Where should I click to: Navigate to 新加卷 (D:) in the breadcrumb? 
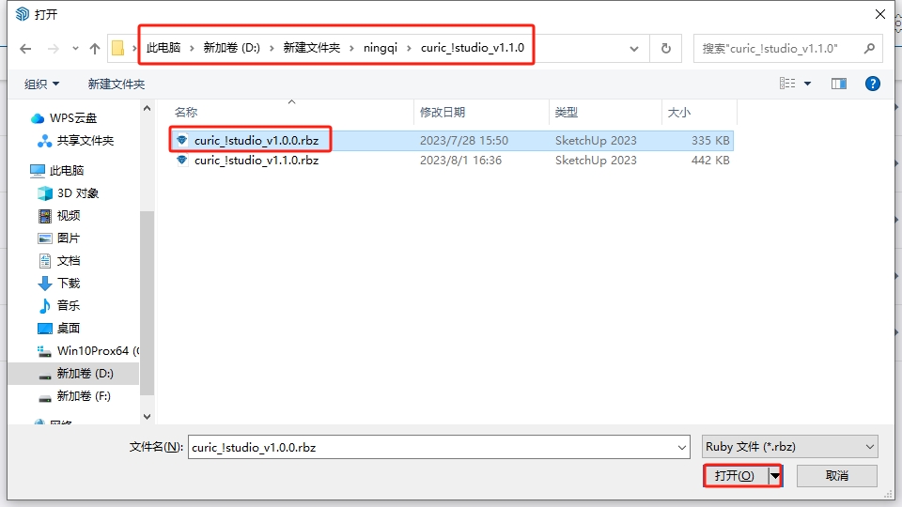(231, 48)
